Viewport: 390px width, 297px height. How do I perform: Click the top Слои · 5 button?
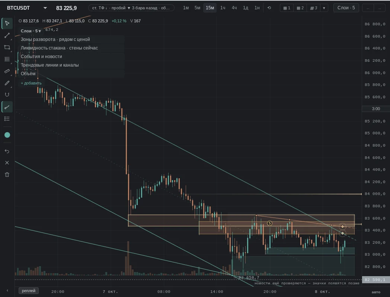pos(346,8)
